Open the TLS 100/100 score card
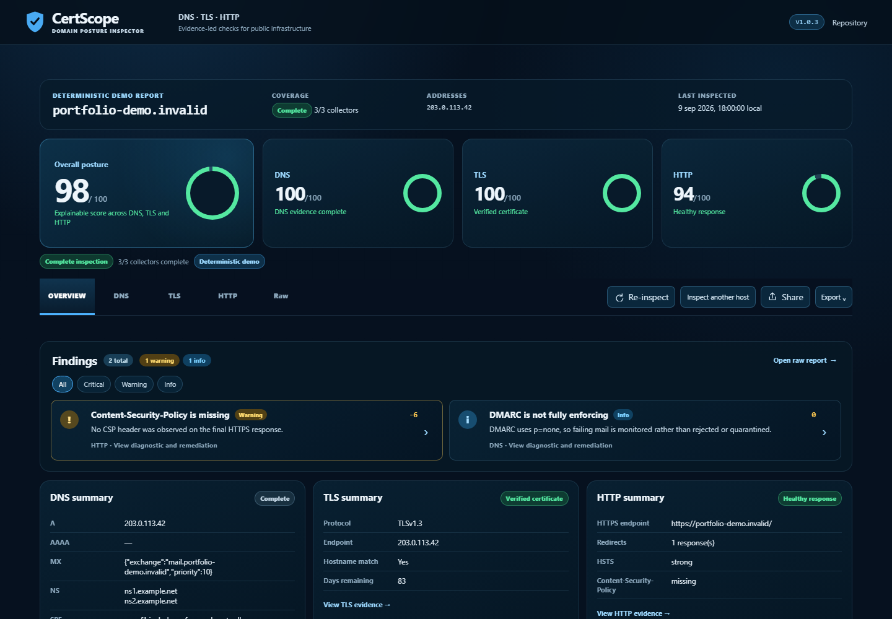The image size is (892, 619). tap(557, 193)
